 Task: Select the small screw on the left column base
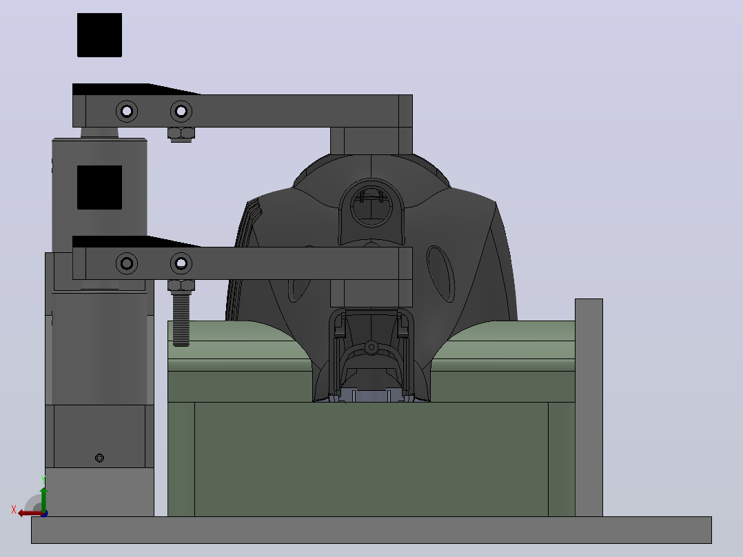pos(99,458)
